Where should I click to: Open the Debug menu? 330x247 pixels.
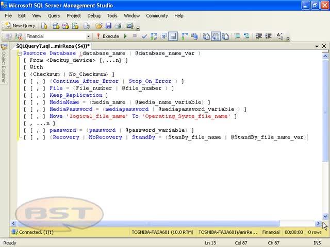tap(94, 16)
